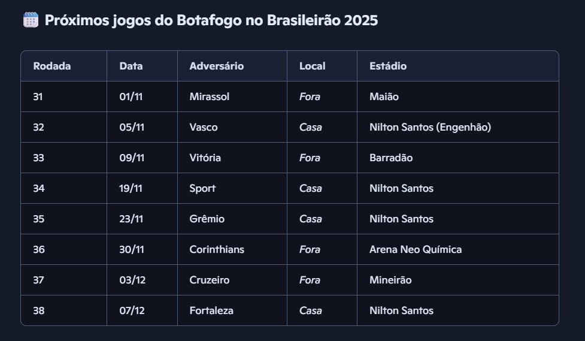Screen dimensions: 585x341
Task: Click the Data column header
Action: click(x=131, y=66)
